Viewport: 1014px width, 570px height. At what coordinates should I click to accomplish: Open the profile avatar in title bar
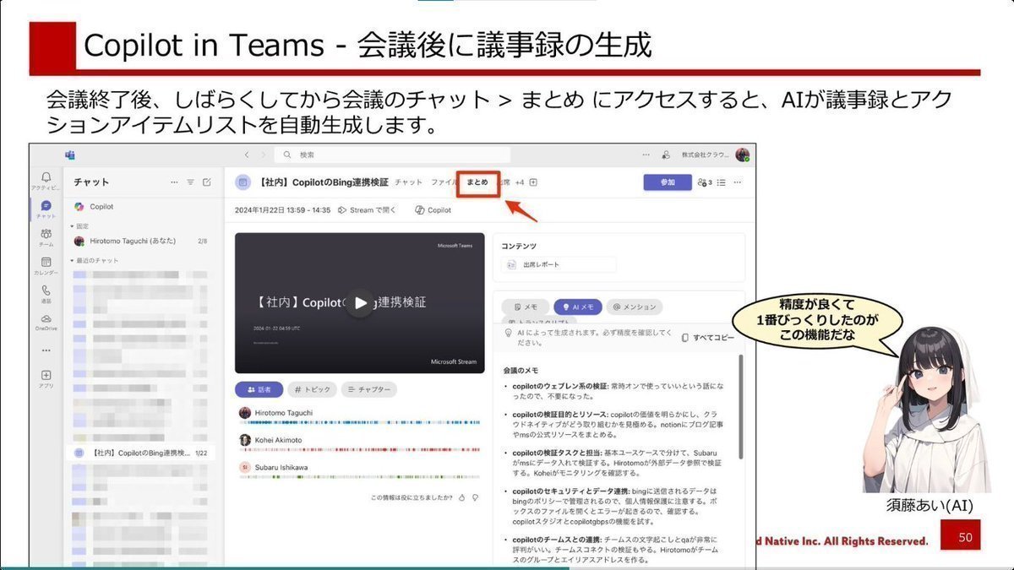tap(742, 155)
